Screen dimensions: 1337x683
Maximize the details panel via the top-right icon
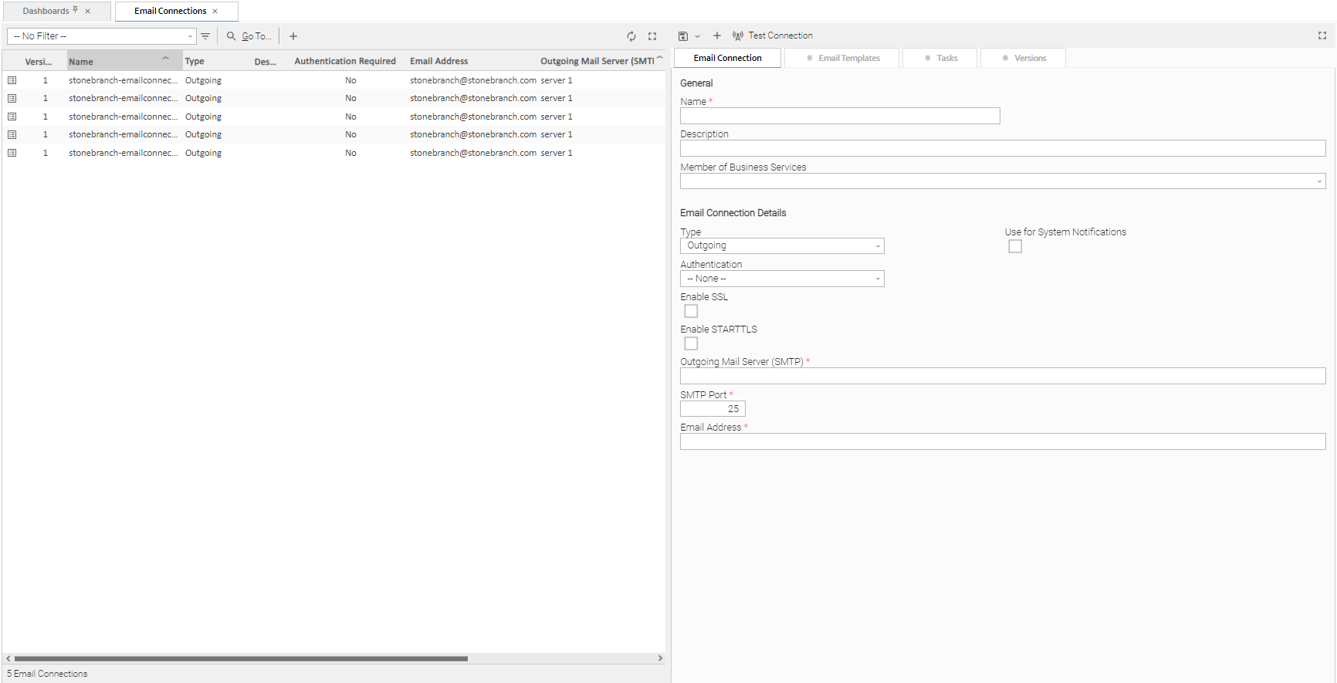tap(1322, 36)
